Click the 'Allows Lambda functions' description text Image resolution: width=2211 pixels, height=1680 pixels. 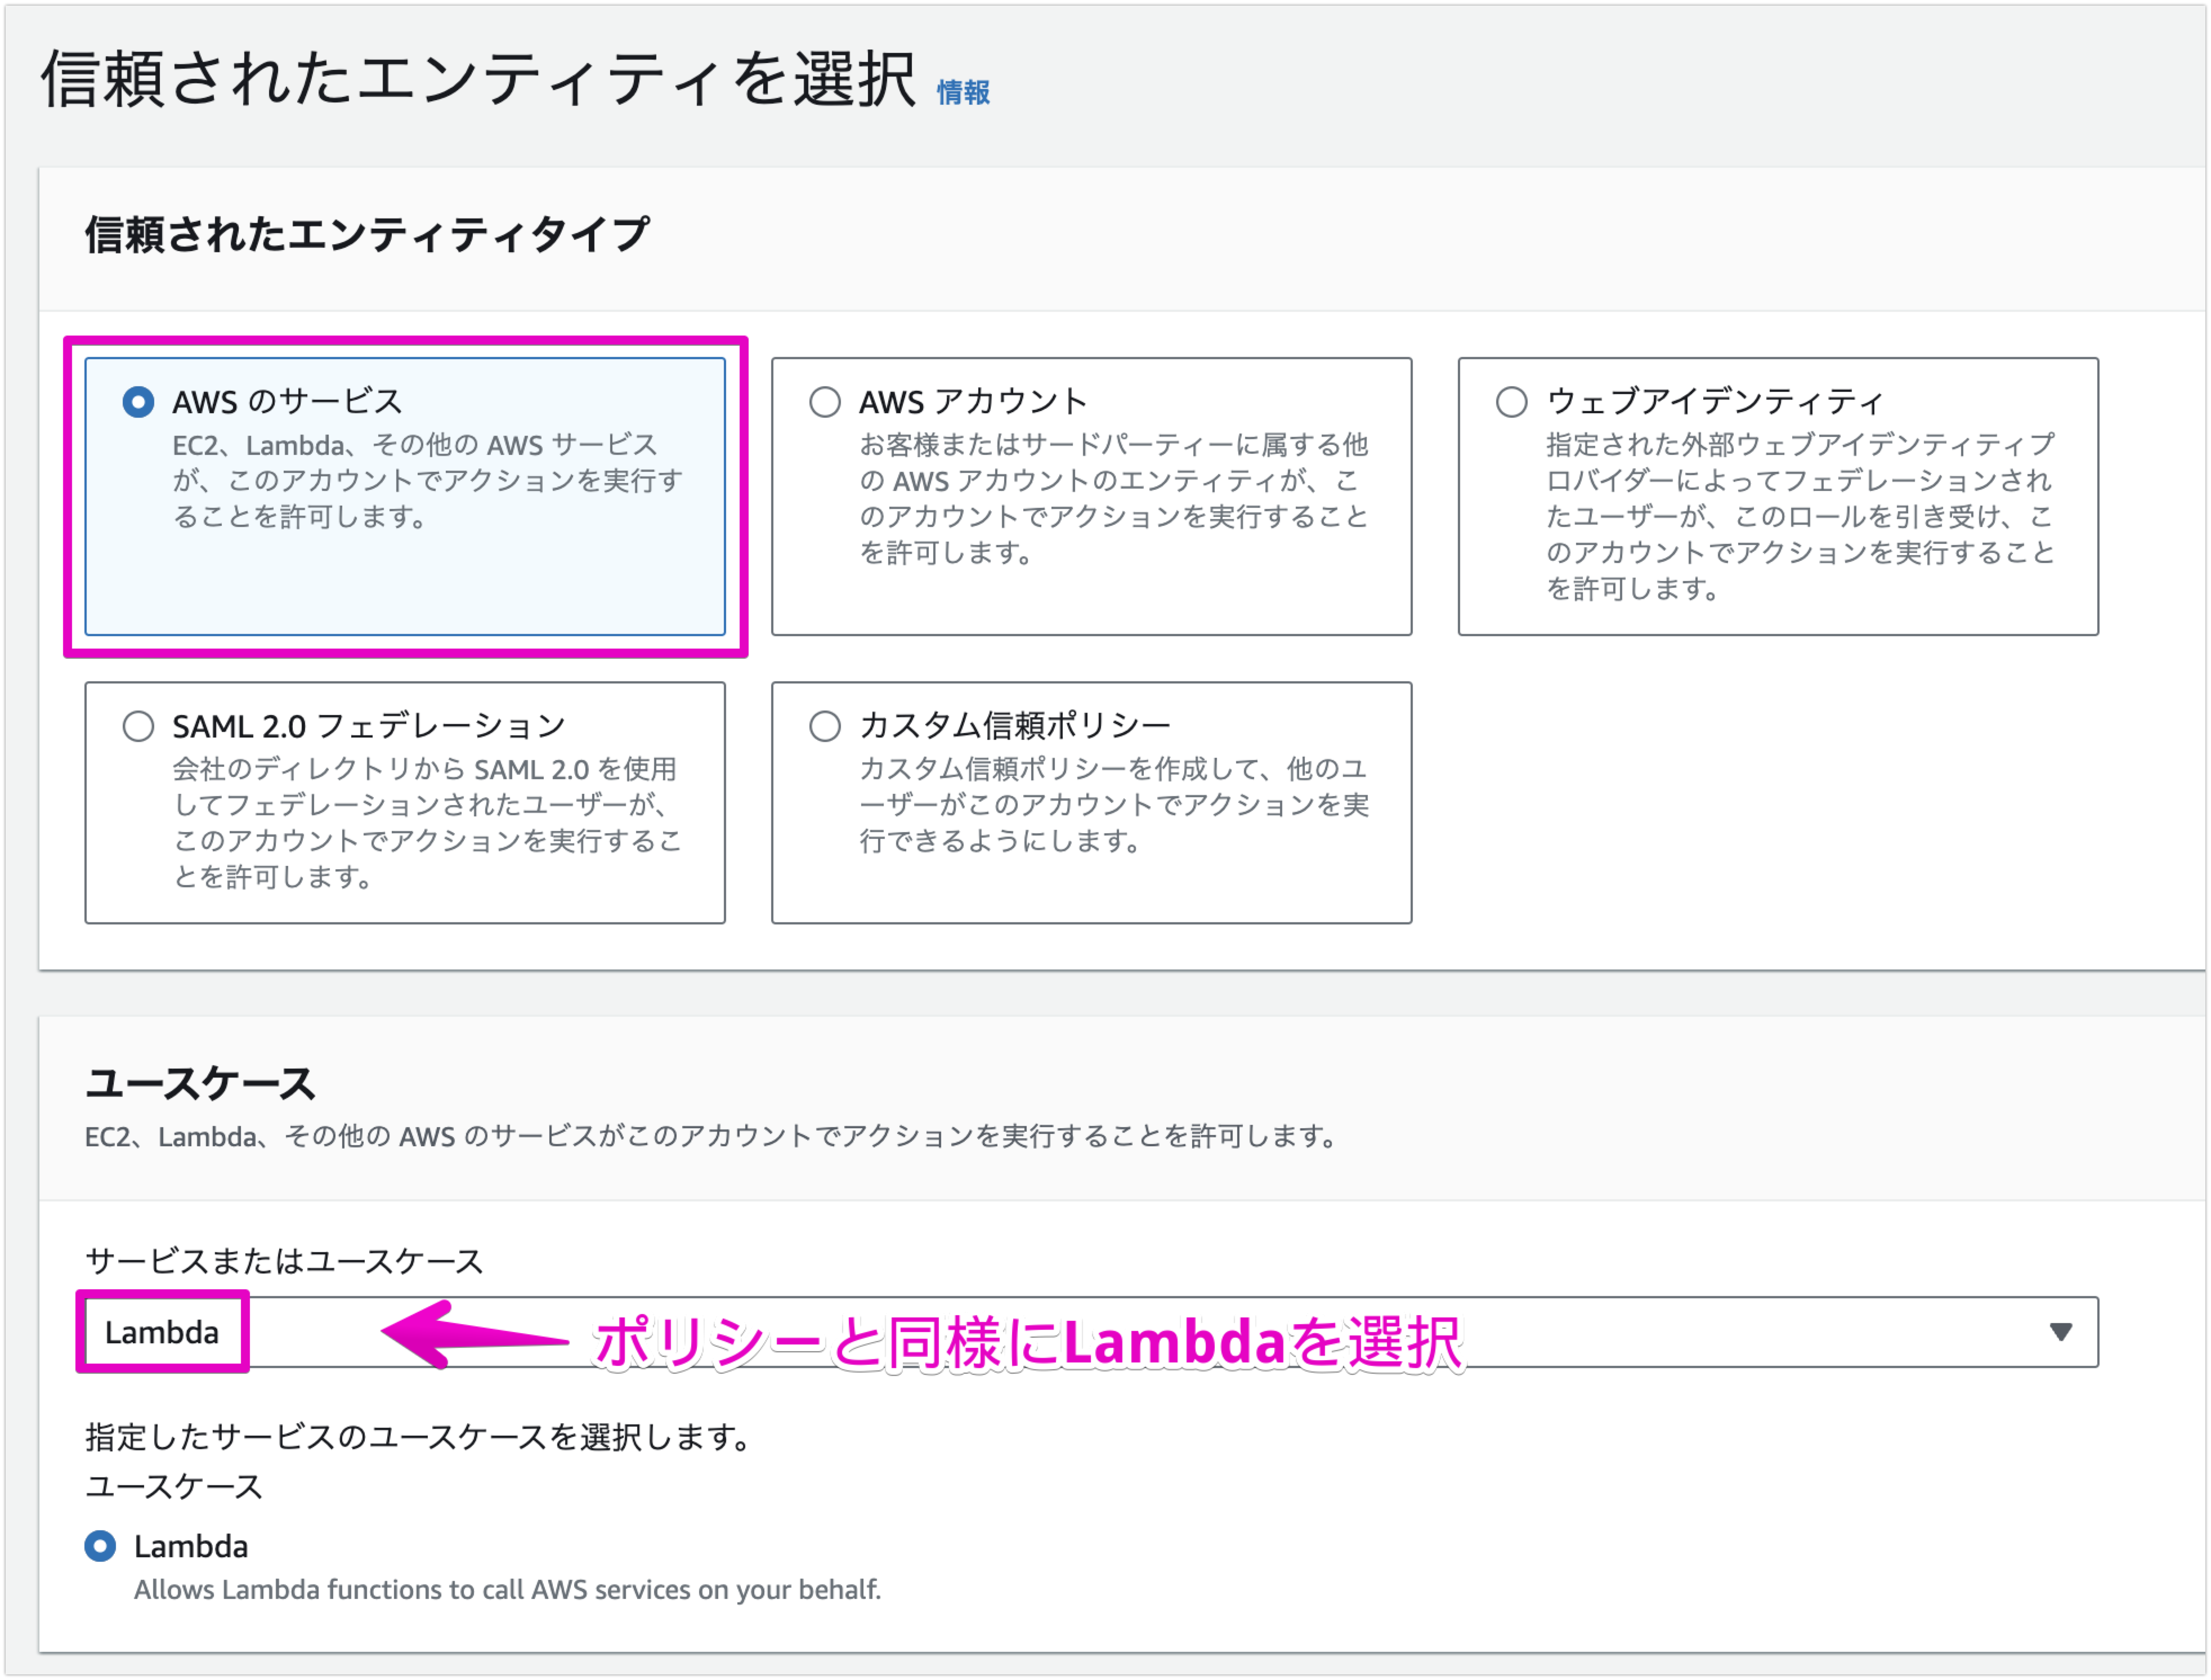508,1590
